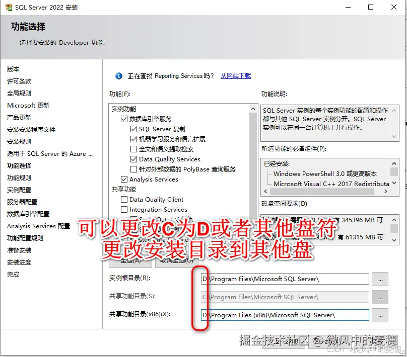Viewport: 407px width, 357px height.
Task: Select the 安装进度 step in sidebar
Action: tap(19, 262)
